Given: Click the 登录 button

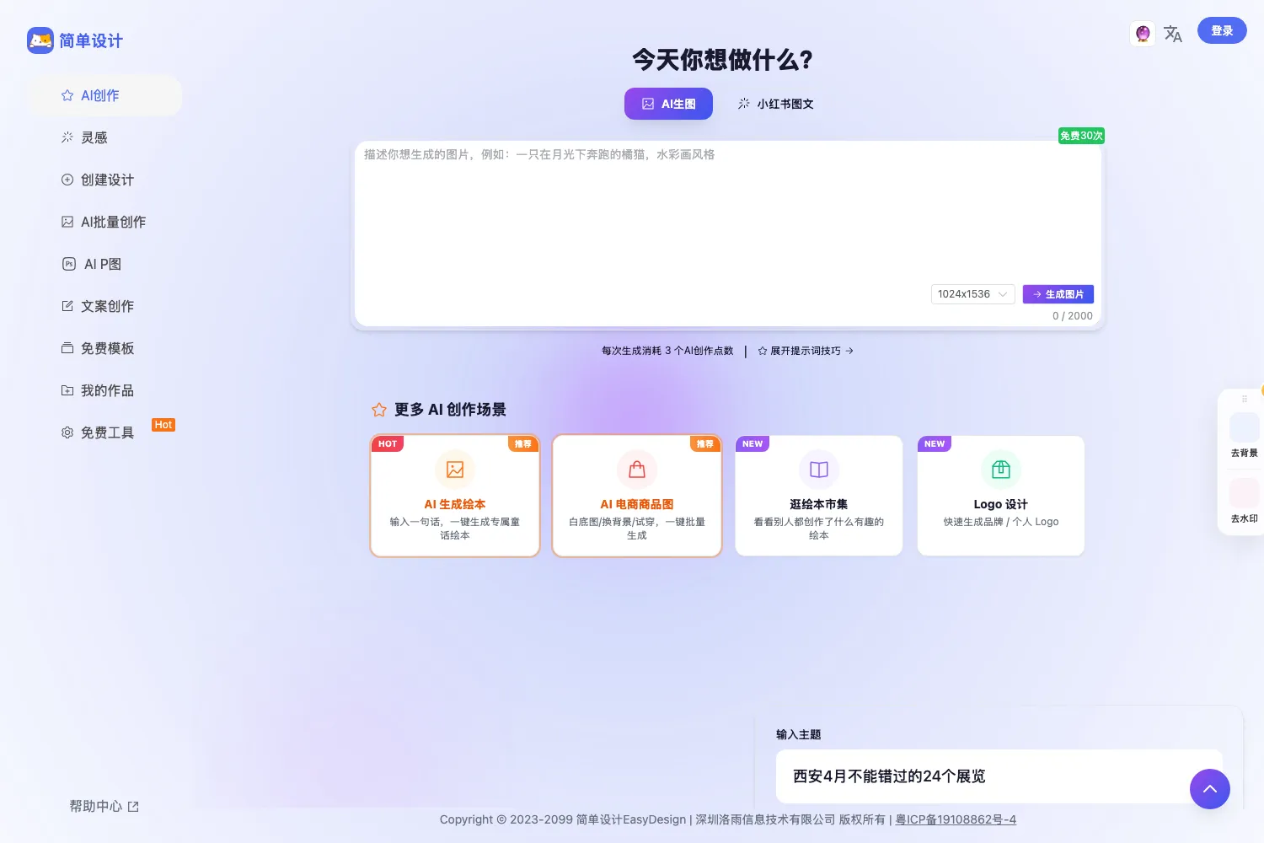Looking at the screenshot, I should pyautogui.click(x=1222, y=30).
